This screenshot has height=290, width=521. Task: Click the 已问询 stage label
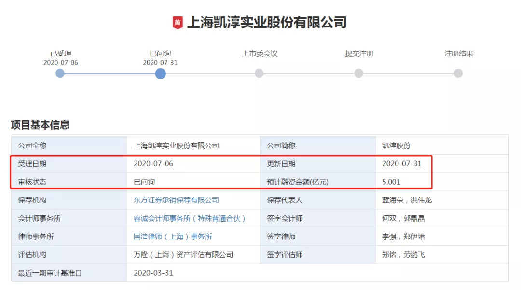160,53
